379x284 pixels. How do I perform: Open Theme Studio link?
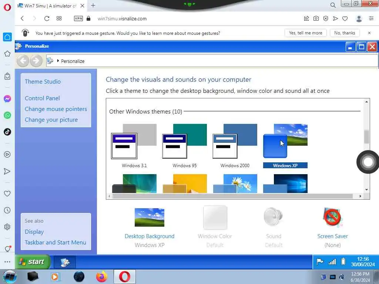pos(43,82)
